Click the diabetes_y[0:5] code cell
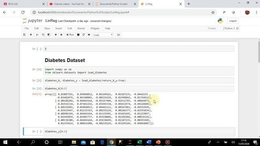 139,131
